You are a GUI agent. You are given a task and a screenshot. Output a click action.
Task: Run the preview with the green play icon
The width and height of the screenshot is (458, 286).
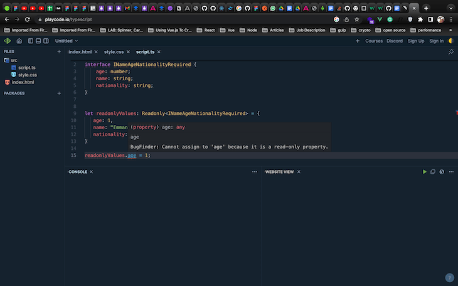424,172
